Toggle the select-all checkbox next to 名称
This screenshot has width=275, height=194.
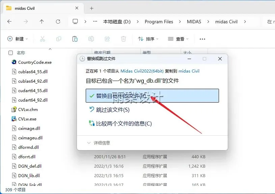coord(10,53)
